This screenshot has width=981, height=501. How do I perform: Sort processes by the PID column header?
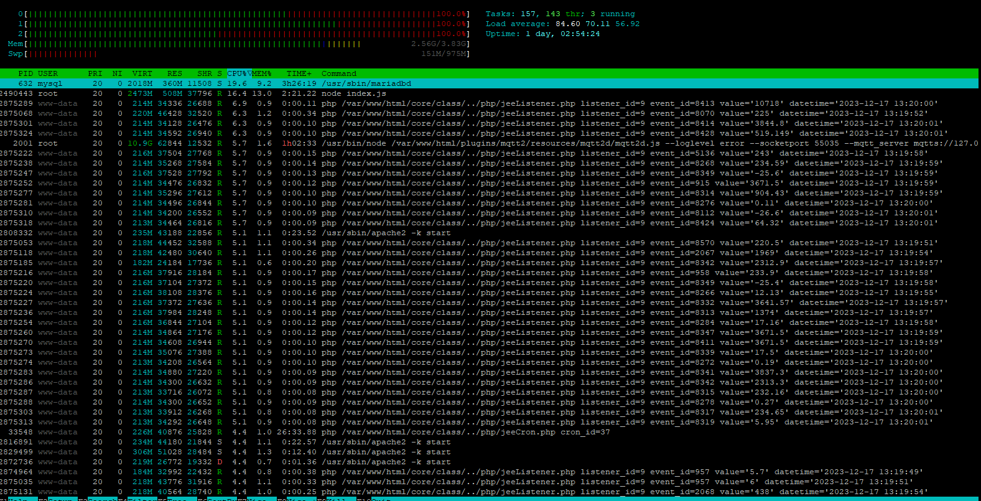[26, 73]
